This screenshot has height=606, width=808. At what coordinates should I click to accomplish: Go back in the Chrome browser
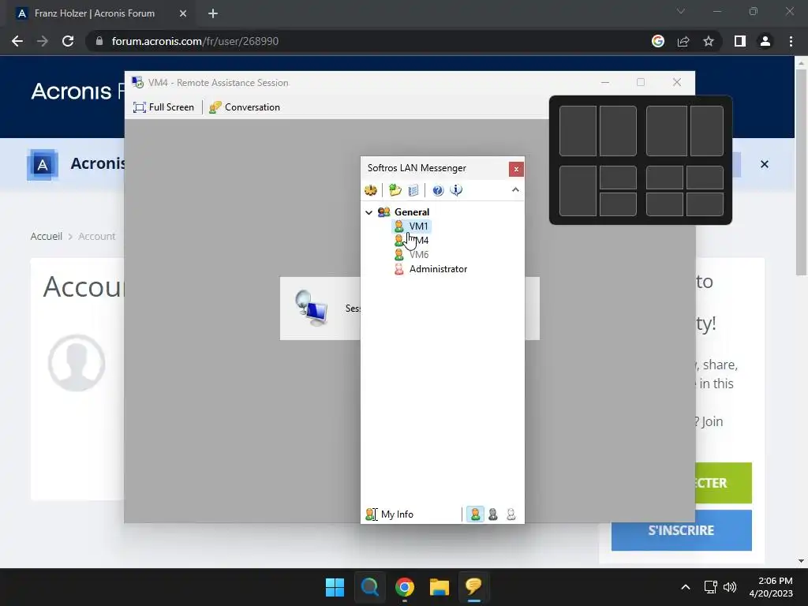(x=17, y=41)
